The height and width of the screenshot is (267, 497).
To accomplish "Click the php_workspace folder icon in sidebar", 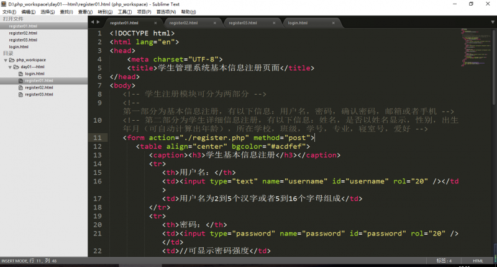I will [11, 60].
